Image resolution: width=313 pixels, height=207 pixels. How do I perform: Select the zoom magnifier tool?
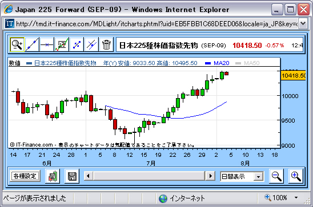click(x=17, y=44)
